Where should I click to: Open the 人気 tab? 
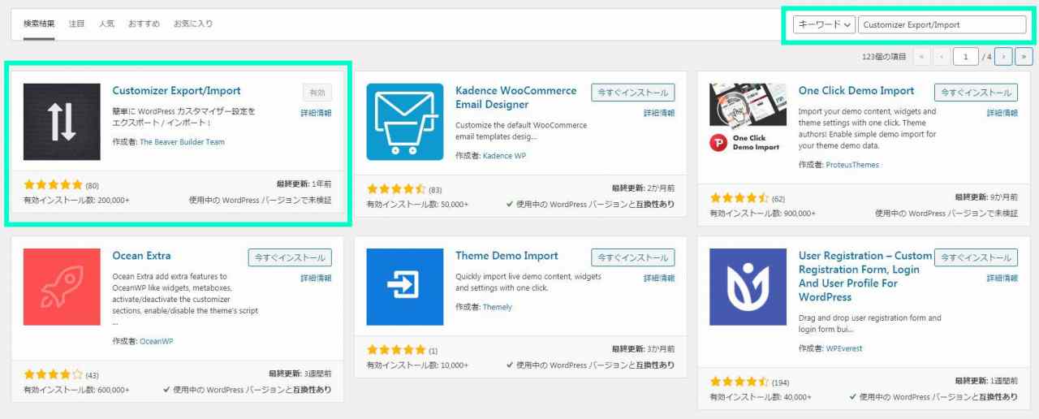coord(106,24)
